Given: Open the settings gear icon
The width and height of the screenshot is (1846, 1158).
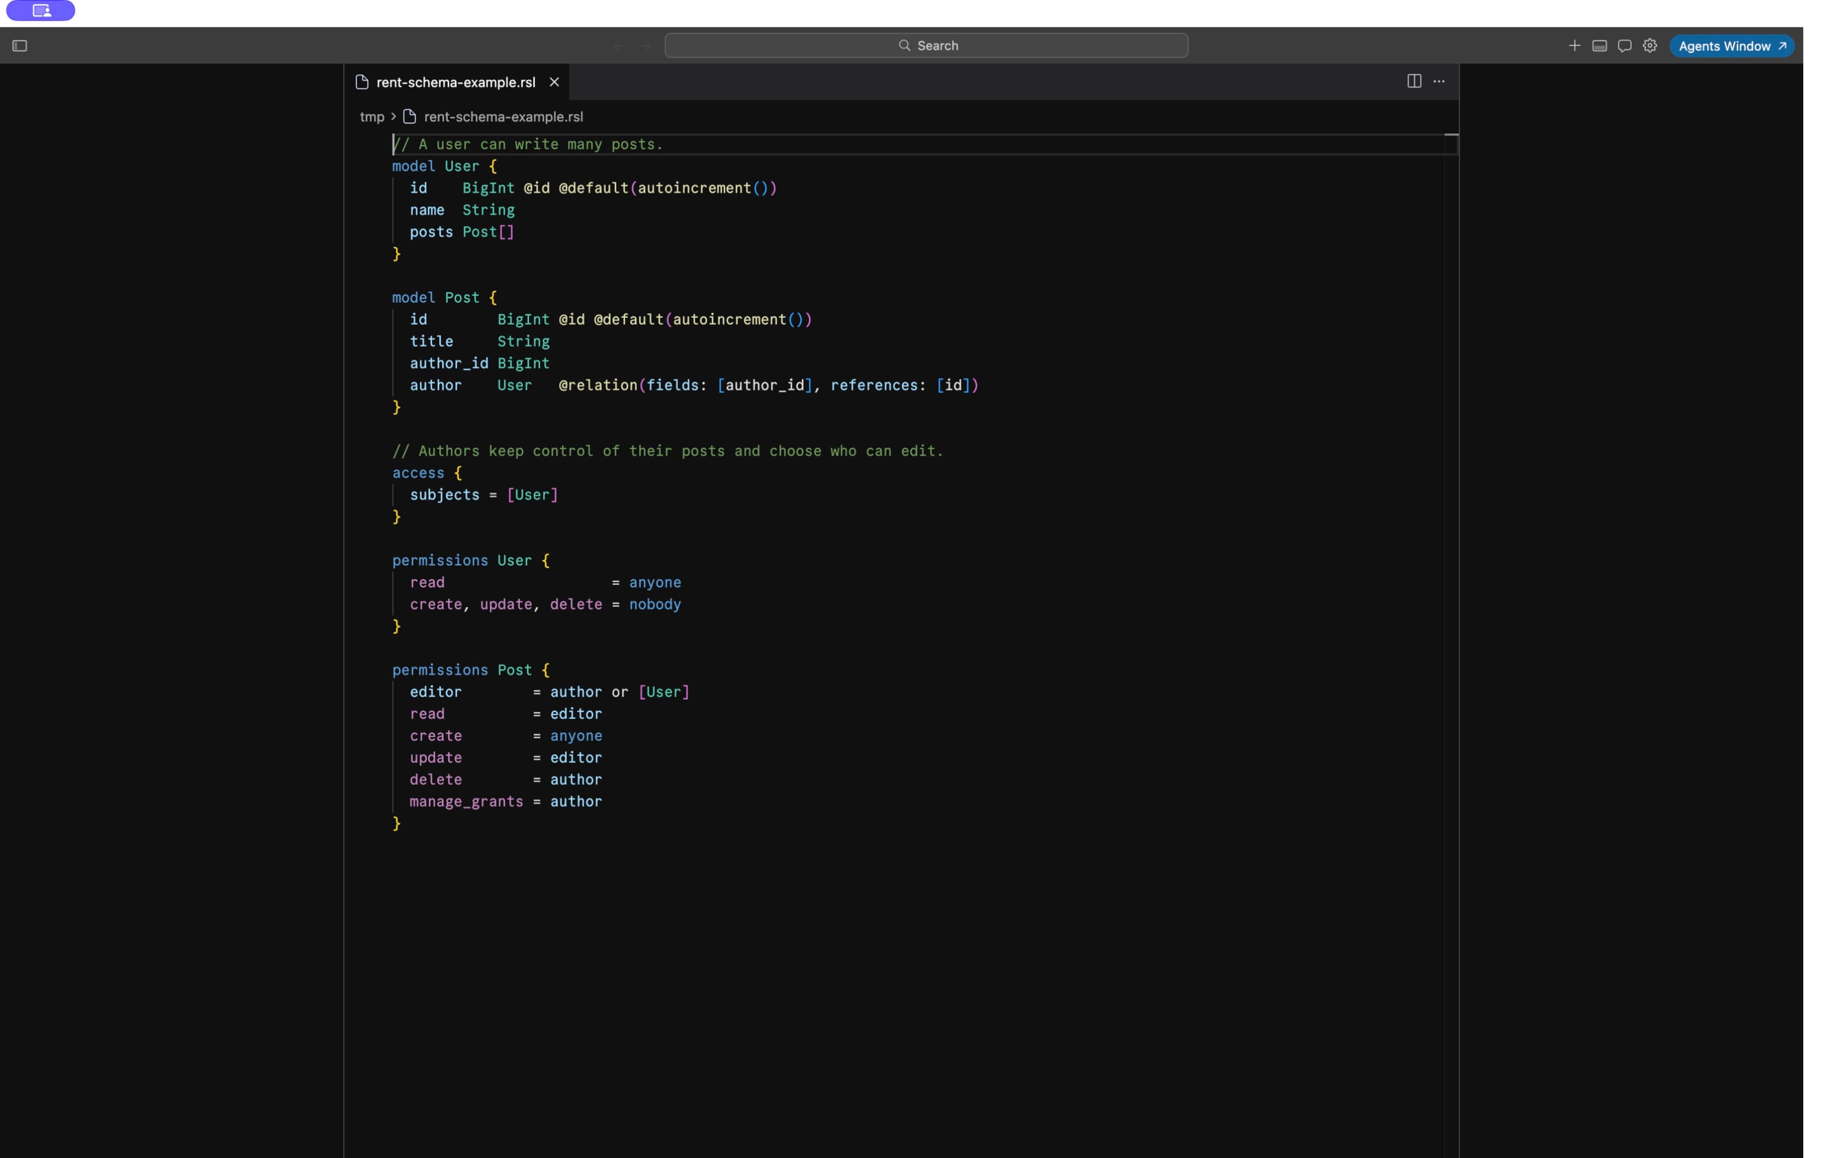Looking at the screenshot, I should (1649, 46).
